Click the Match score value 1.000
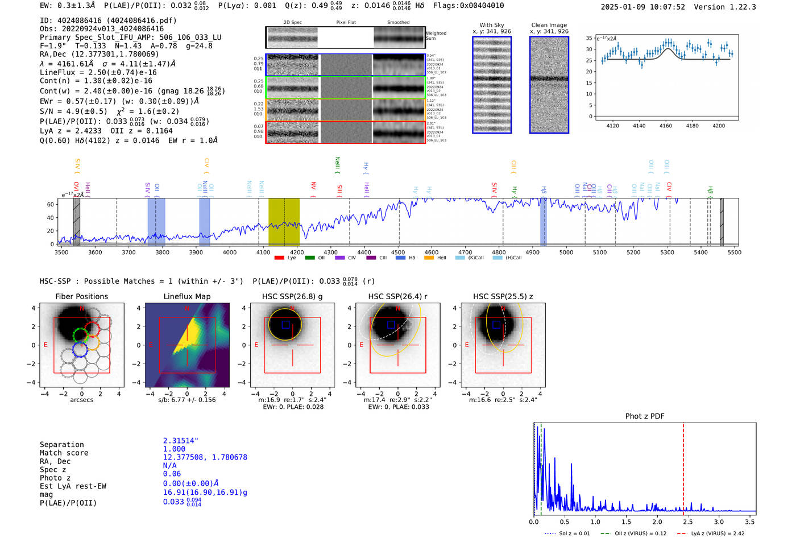This screenshot has width=796, height=542. pos(174,449)
